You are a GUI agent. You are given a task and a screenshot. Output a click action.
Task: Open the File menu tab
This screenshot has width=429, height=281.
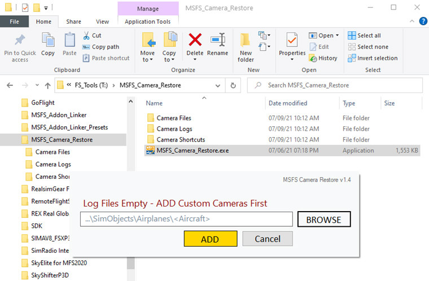(x=15, y=21)
